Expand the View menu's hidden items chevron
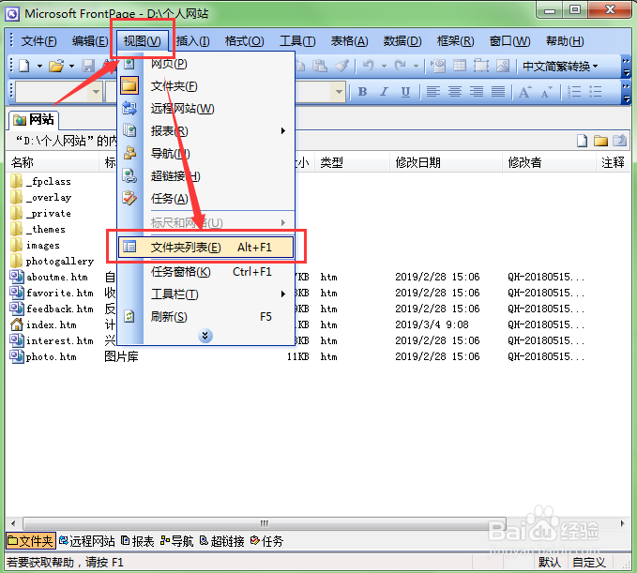Viewport: 637px width, 573px height. [x=205, y=336]
